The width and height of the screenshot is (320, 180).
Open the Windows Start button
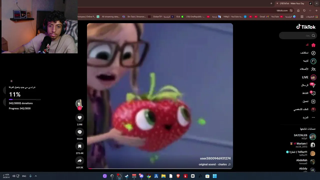pyautogui.click(x=215, y=176)
